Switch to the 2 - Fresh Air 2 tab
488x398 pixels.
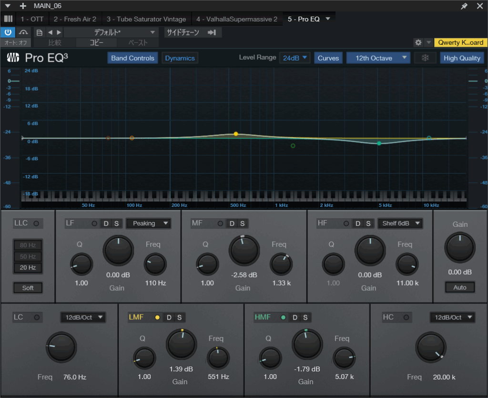click(75, 19)
